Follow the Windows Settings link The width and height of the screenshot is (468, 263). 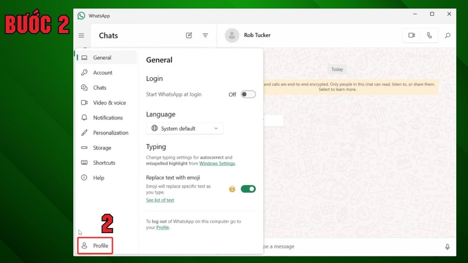(217, 164)
